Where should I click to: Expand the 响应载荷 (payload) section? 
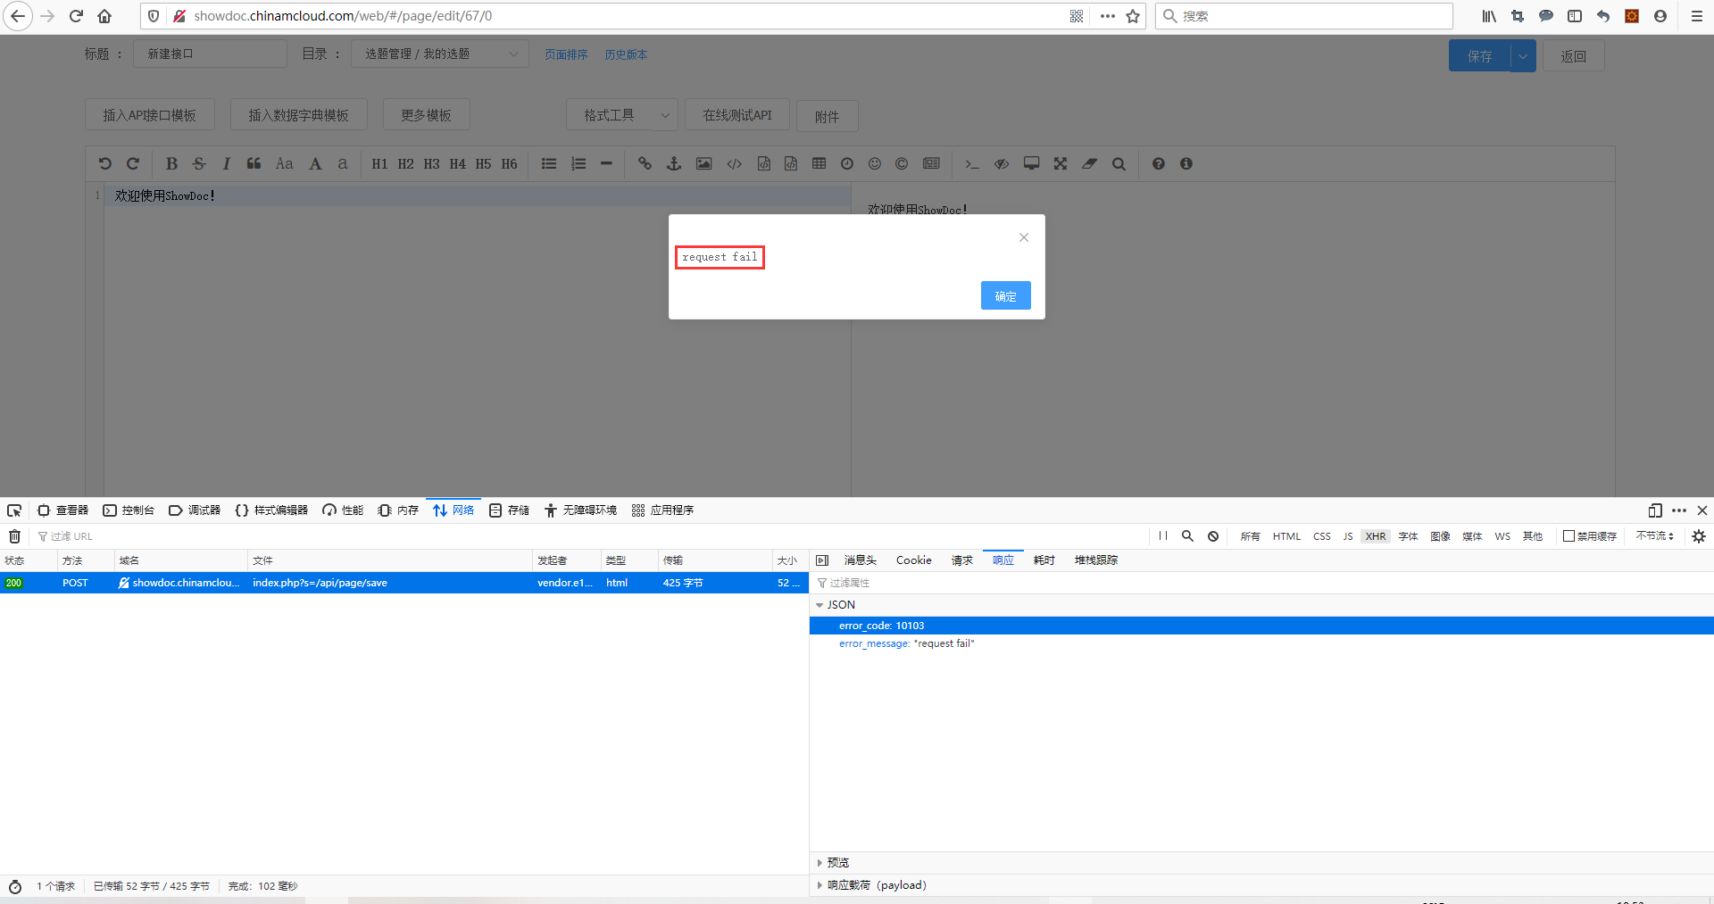pyautogui.click(x=820, y=885)
